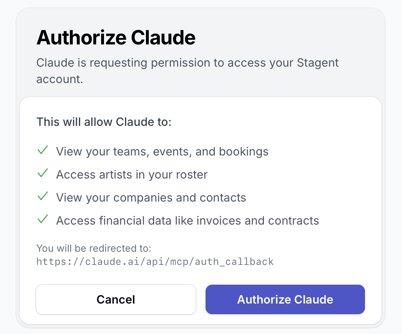
Task: Click the "This will allow Claude to:" label
Action: 104,122
